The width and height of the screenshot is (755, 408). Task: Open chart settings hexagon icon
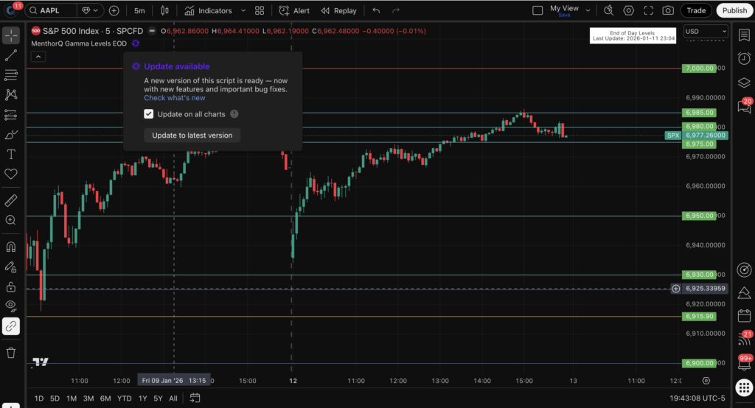[629, 10]
